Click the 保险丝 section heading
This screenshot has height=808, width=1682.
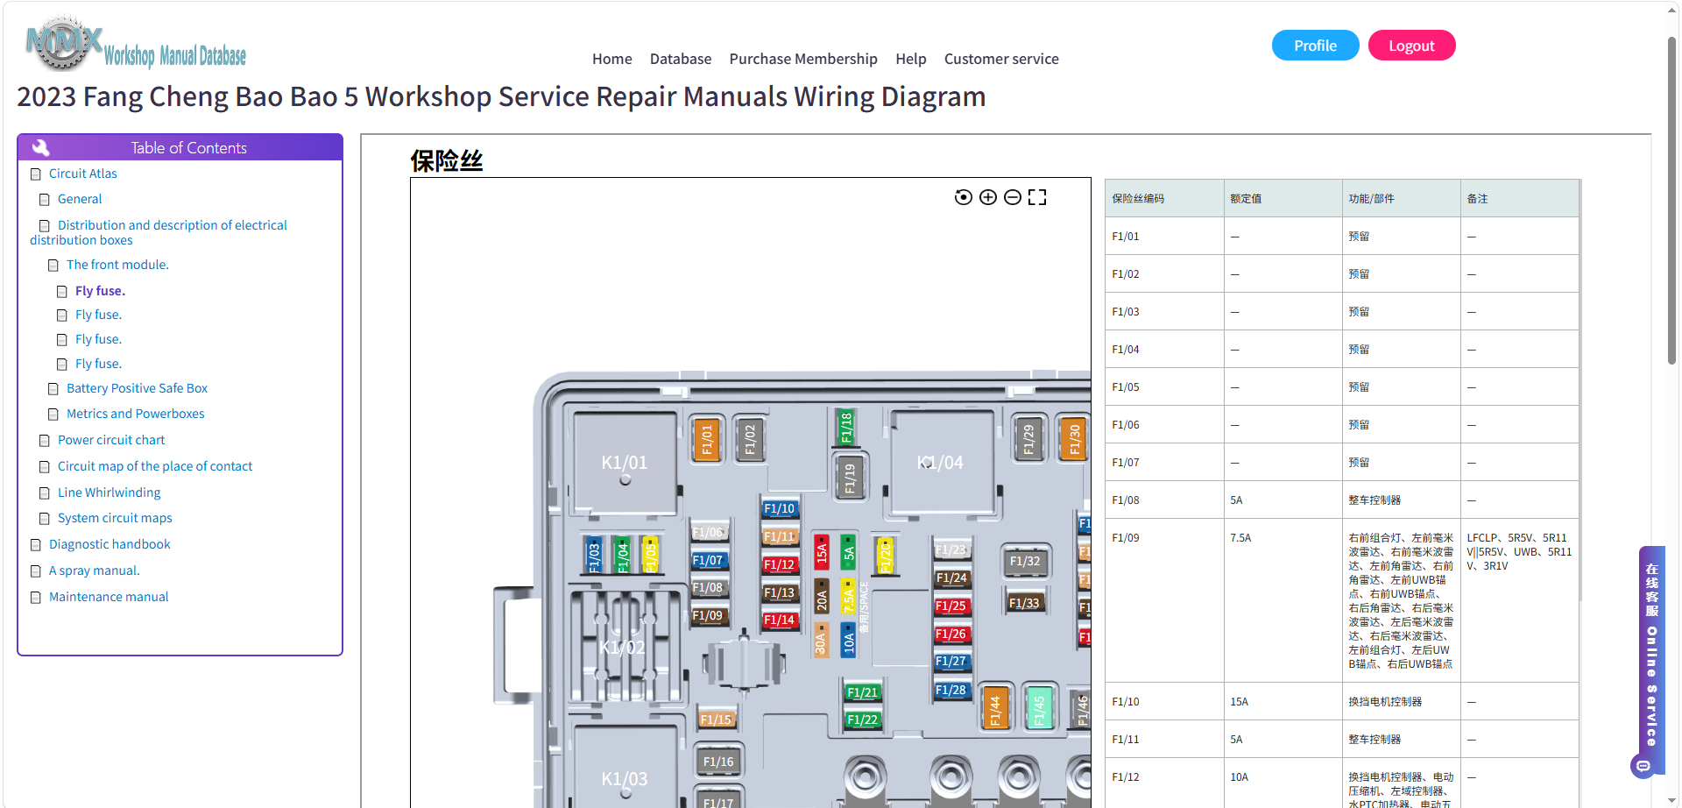[447, 161]
